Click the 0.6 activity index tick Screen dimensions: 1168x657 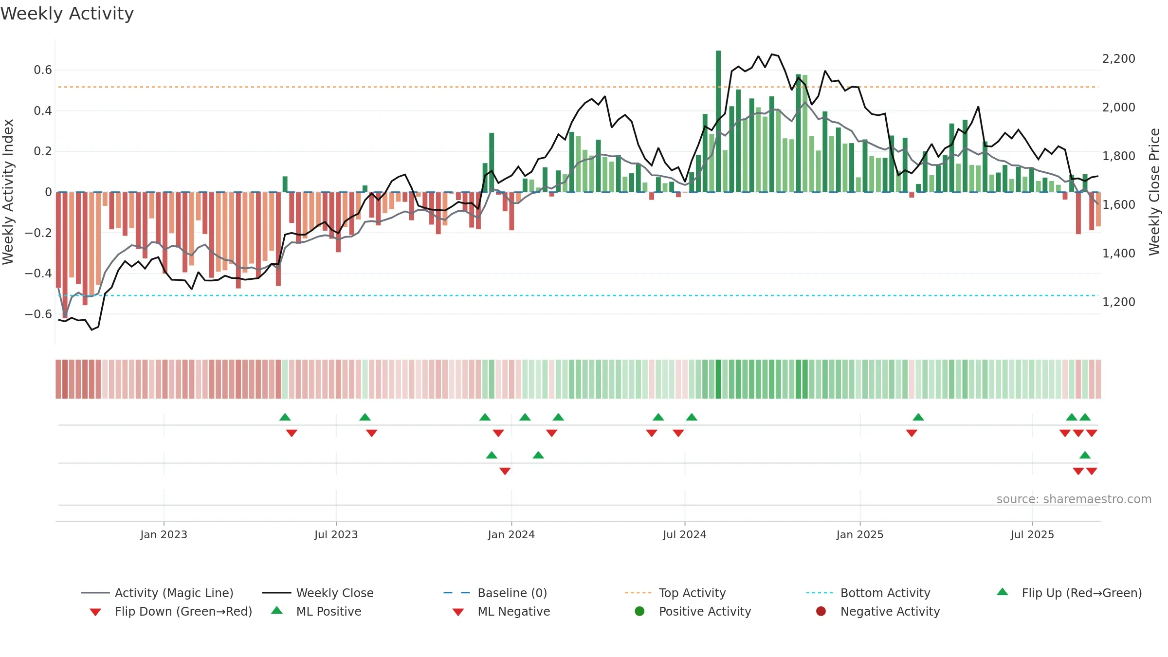click(43, 70)
